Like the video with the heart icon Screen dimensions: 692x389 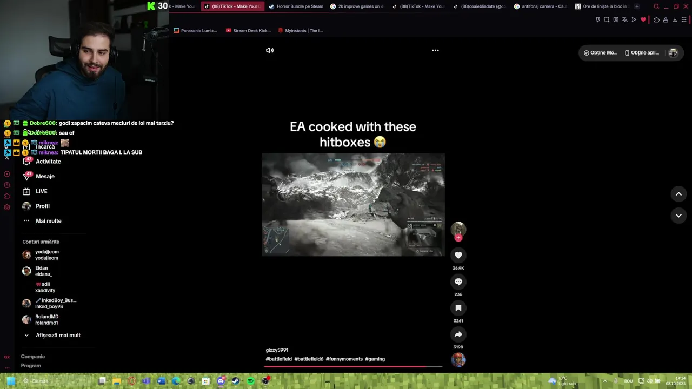coord(458,255)
